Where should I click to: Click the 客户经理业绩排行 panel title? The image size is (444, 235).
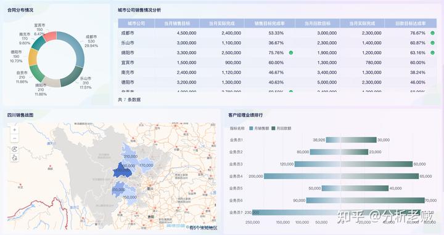[x=245, y=115]
